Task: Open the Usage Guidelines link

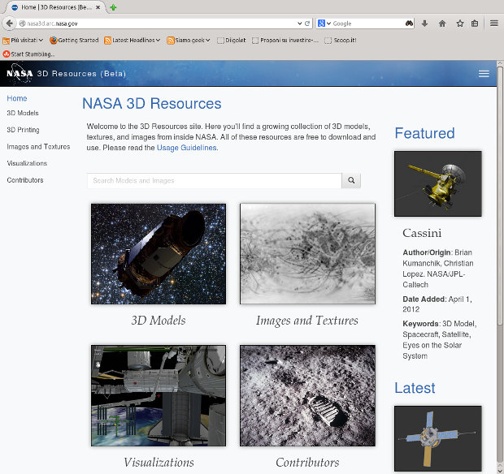Action: [x=186, y=148]
